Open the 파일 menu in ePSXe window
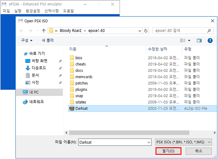 pyautogui.click(x=6, y=11)
